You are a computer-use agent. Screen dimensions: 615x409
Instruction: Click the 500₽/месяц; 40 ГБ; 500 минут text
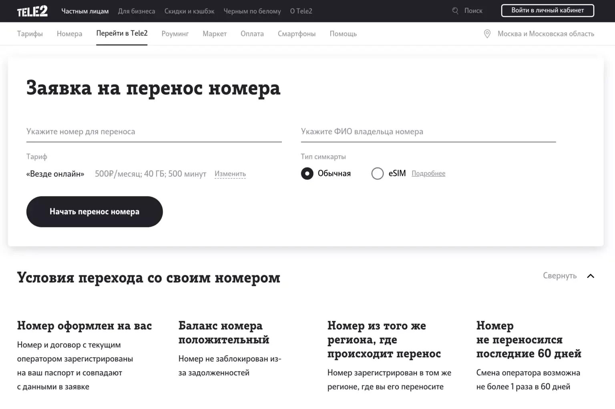(x=151, y=174)
